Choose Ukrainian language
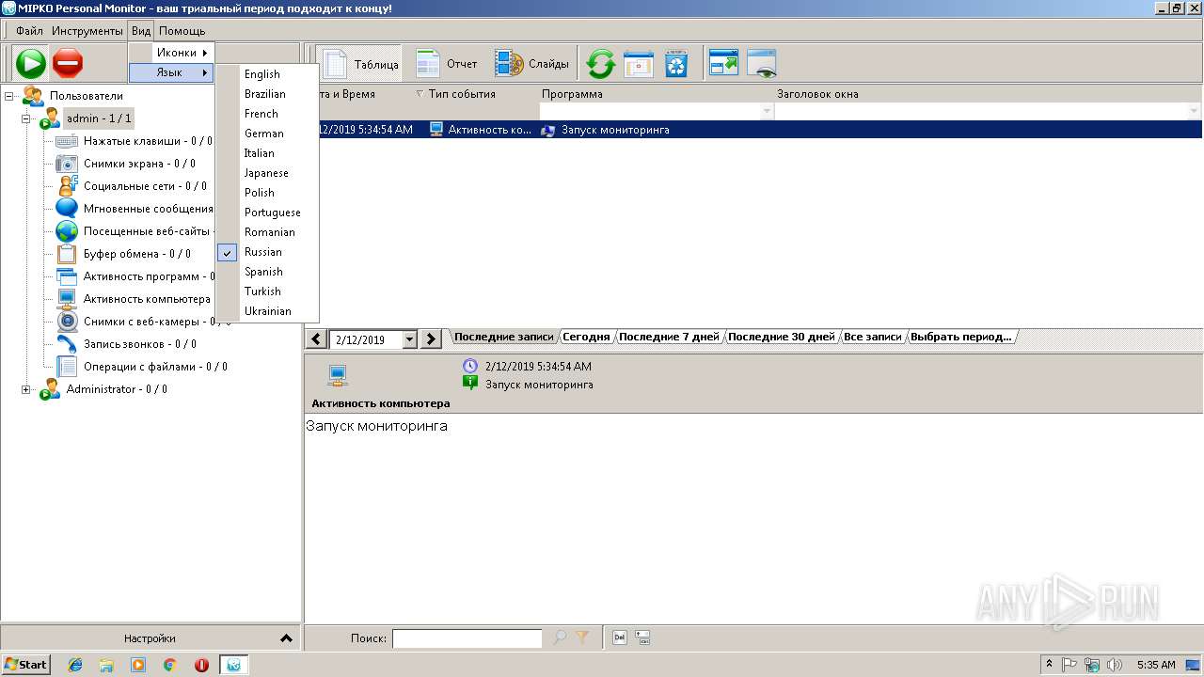The width and height of the screenshot is (1204, 677). (267, 311)
